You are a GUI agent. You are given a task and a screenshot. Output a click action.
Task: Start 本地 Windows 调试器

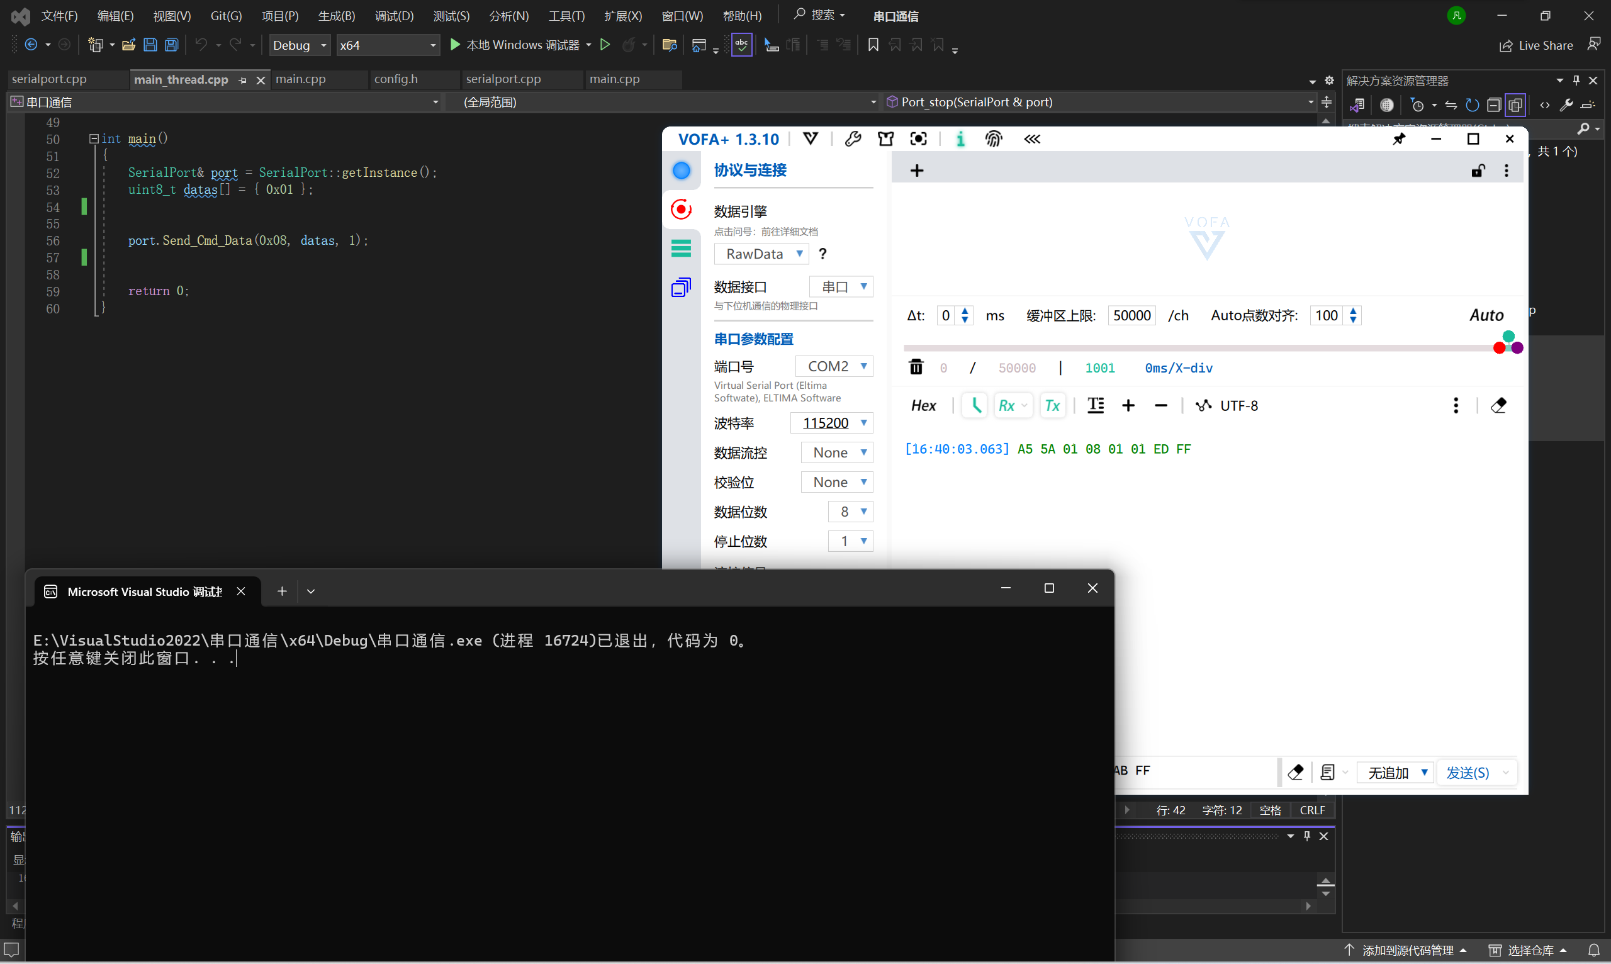[514, 45]
